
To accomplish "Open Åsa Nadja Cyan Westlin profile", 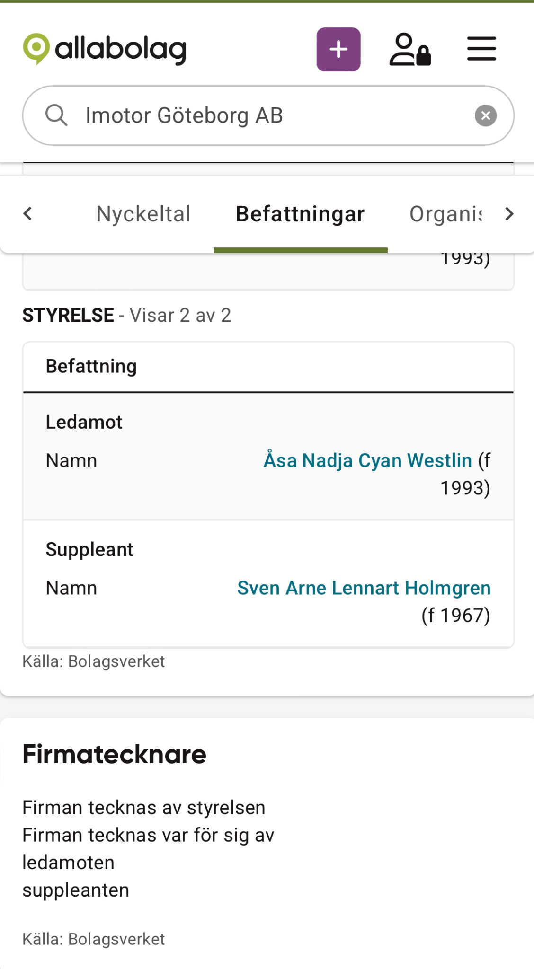I will pos(368,460).
